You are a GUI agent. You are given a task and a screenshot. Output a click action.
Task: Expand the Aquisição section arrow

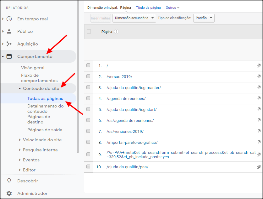3,44
